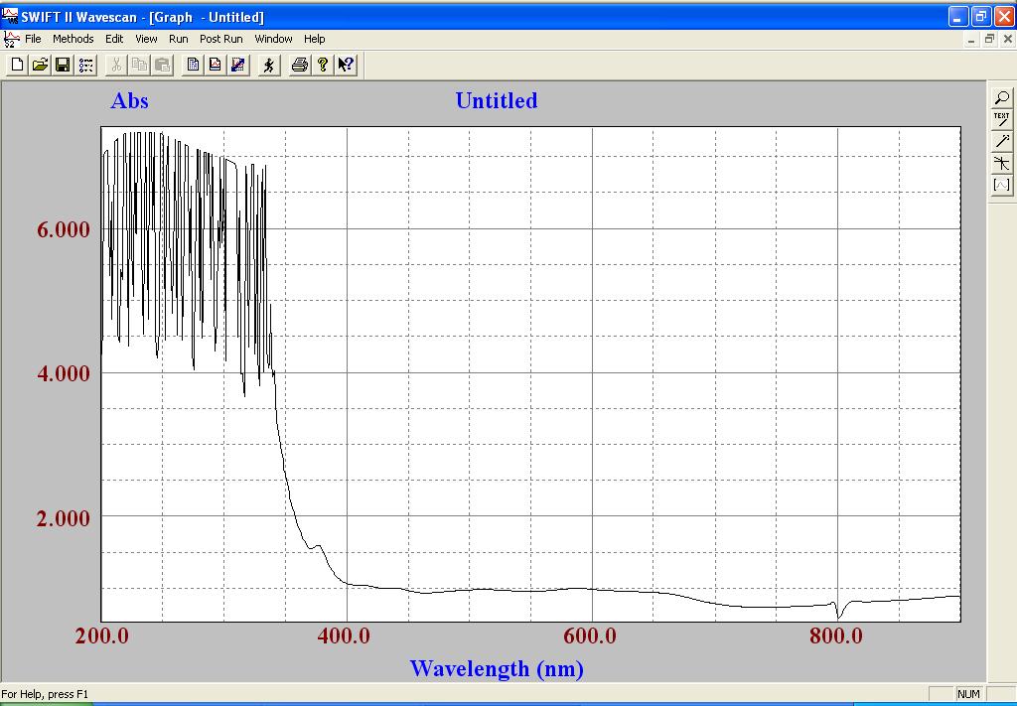
Task: Click the NUM indicator in the status bar
Action: click(968, 694)
